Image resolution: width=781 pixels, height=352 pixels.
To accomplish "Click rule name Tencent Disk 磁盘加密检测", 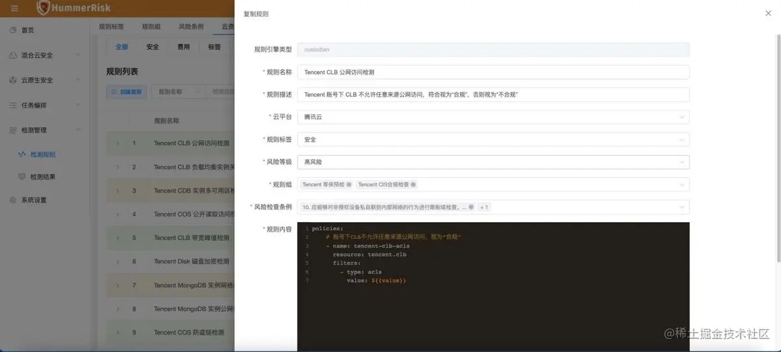I will pyautogui.click(x=191, y=261).
